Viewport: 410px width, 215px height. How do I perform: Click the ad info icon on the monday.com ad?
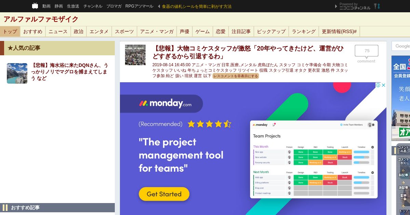coord(378,85)
